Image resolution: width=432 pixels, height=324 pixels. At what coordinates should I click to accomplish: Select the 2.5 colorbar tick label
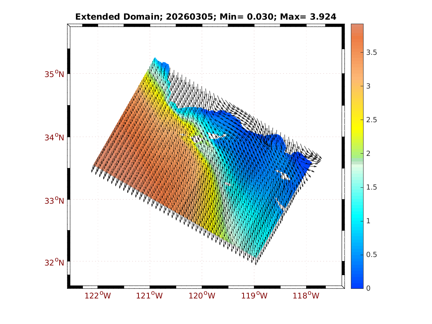371,120
